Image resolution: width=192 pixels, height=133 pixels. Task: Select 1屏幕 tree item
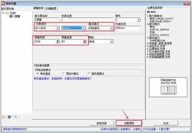pyautogui.click(x=17, y=16)
